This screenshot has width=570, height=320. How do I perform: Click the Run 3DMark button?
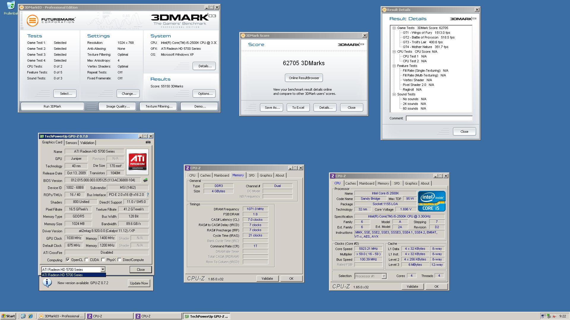coord(52,106)
